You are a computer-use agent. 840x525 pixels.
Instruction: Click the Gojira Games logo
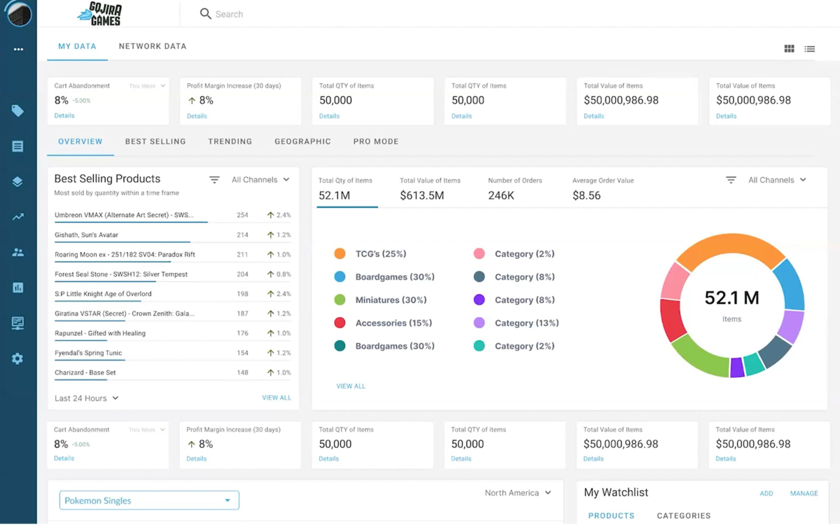pyautogui.click(x=99, y=13)
